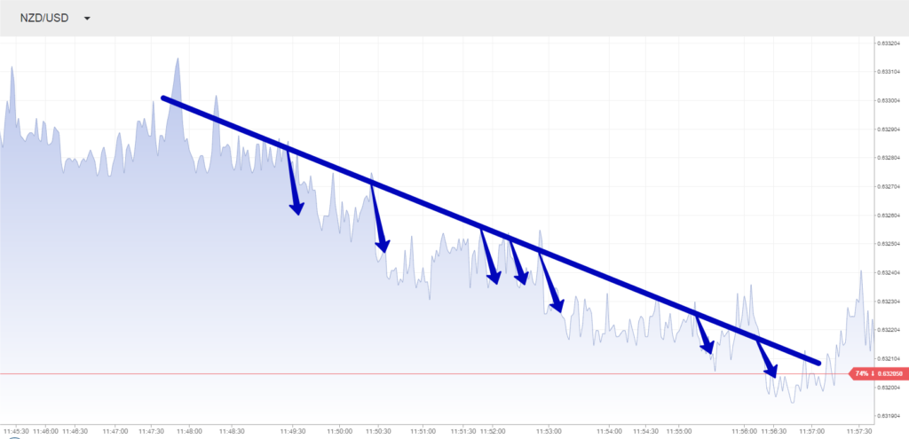The height and width of the screenshot is (439, 909).
Task: Click the 11:48:00 time axis label
Action: 189,430
